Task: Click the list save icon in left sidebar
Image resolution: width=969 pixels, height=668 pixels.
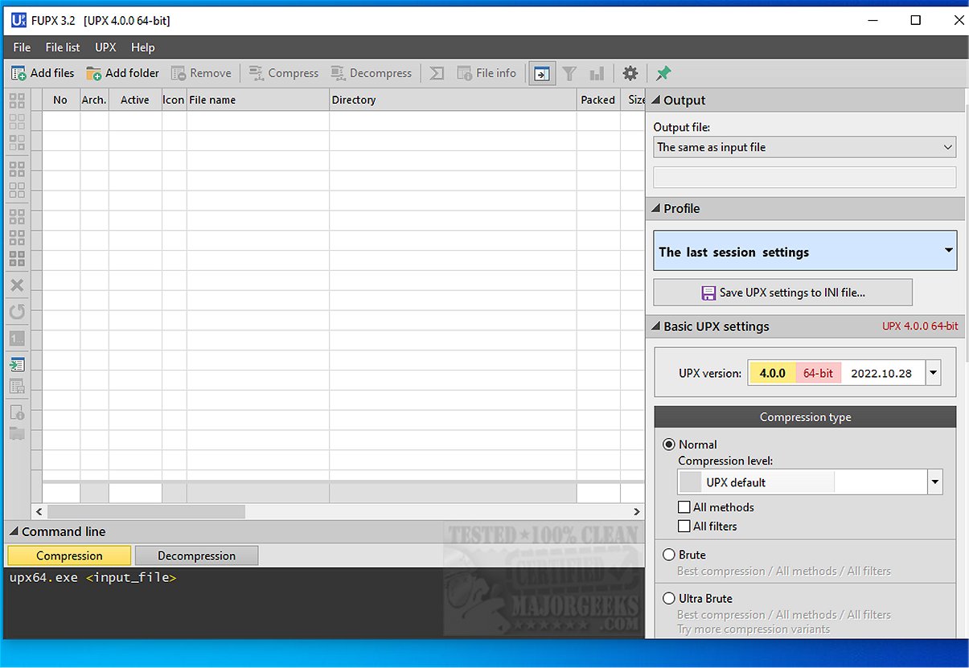Action: (x=17, y=387)
